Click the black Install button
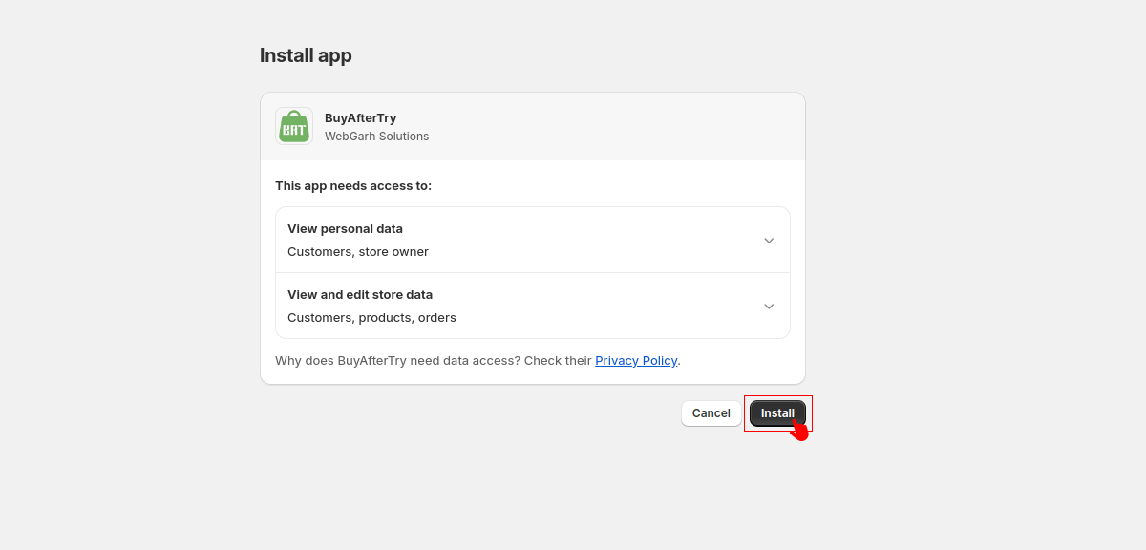This screenshot has height=550, width=1146. 777,413
